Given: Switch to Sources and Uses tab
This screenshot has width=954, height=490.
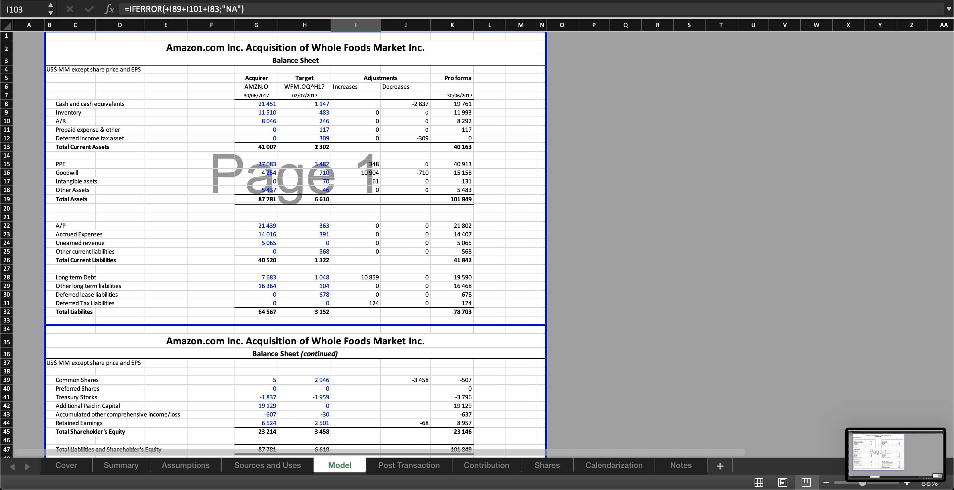Looking at the screenshot, I should (267, 465).
